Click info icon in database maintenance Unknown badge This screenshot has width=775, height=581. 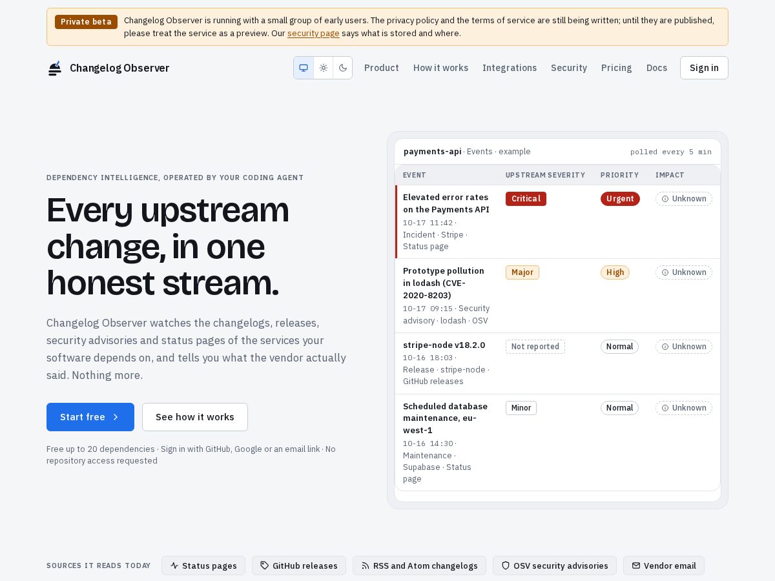[x=665, y=408]
